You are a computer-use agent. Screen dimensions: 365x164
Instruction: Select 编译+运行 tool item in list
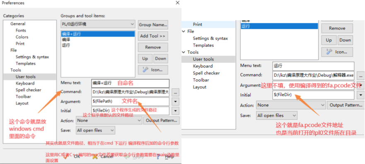pyautogui.click(x=98, y=34)
